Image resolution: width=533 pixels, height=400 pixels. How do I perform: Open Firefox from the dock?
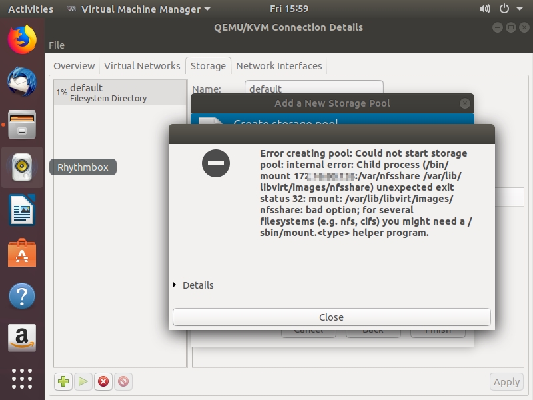tap(22, 40)
